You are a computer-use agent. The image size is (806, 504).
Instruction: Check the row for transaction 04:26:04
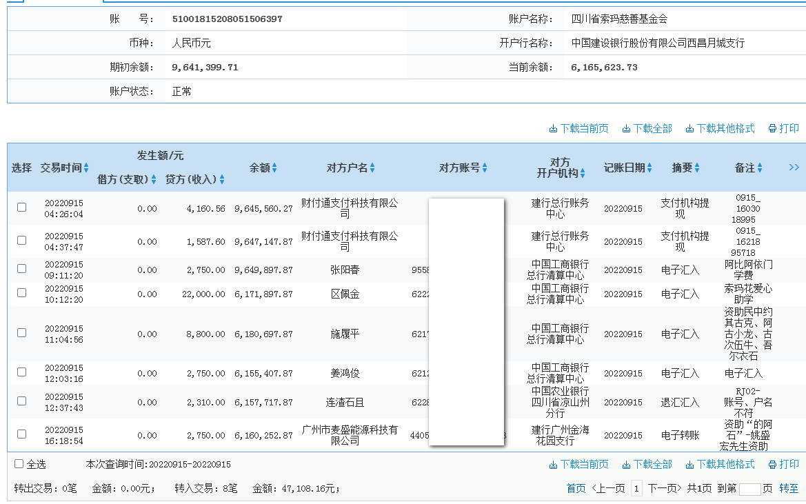tap(21, 207)
